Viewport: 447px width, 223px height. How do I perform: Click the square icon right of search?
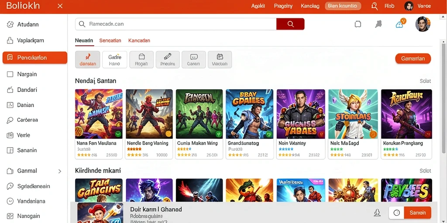358,24
